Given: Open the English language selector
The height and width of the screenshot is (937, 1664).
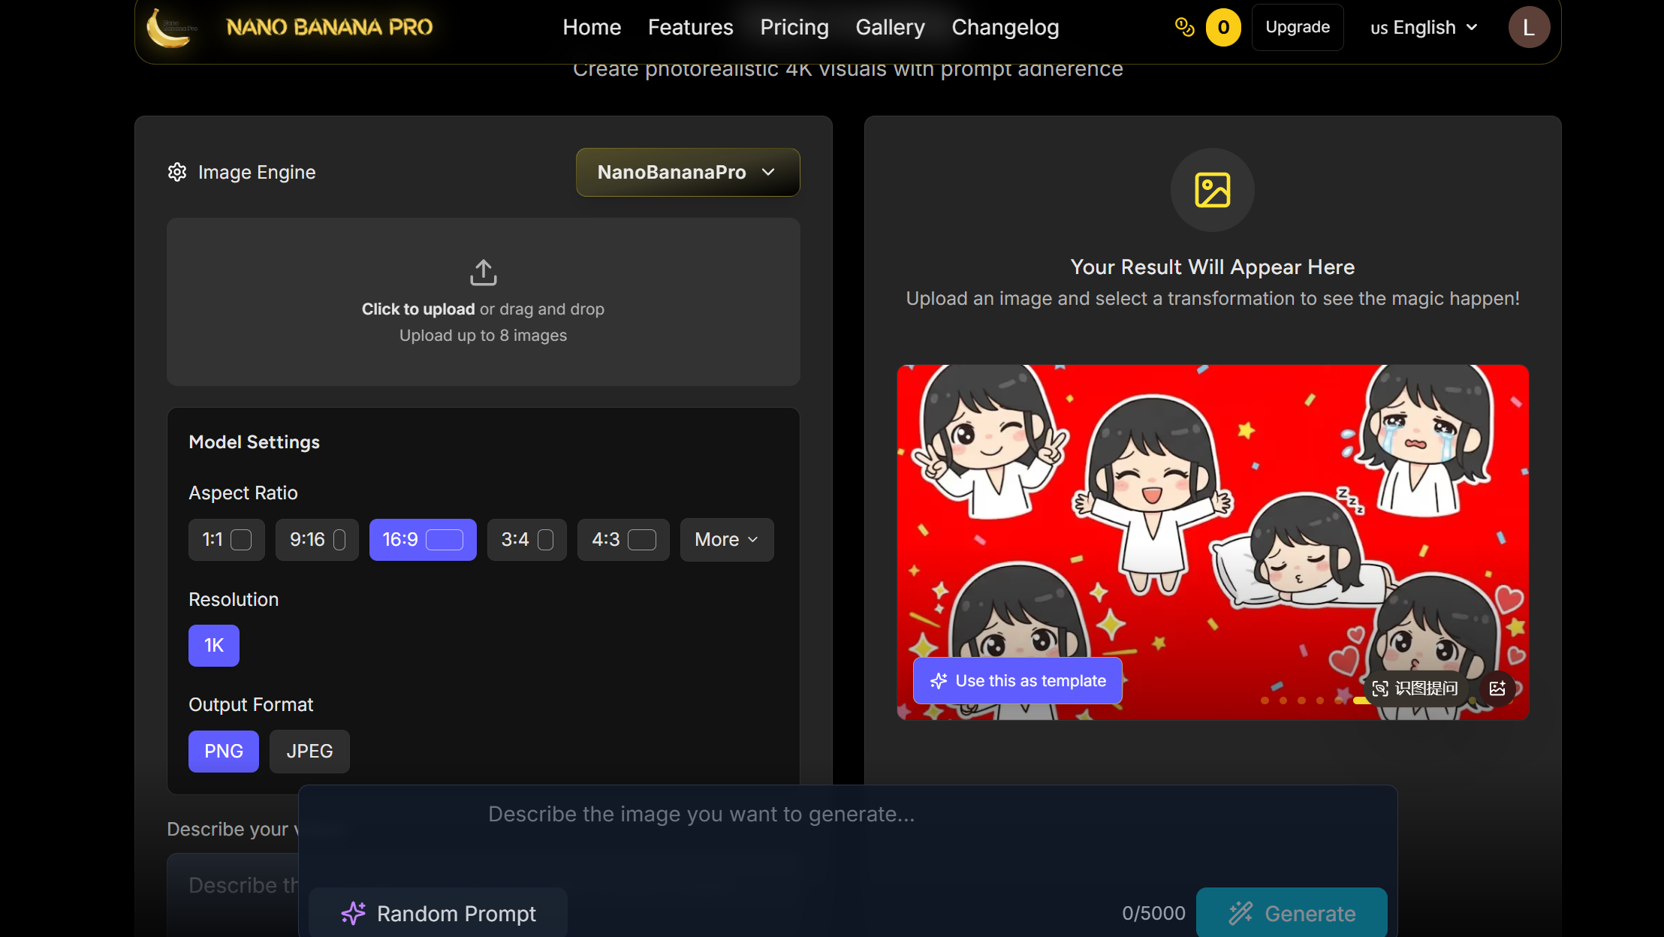Looking at the screenshot, I should (x=1424, y=28).
